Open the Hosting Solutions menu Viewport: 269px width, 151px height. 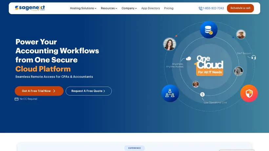[x=83, y=8]
